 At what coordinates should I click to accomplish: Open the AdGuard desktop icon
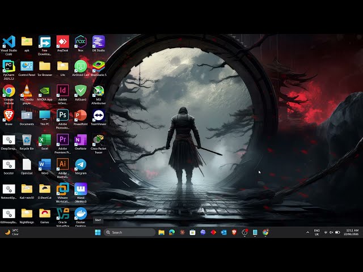tap(81, 93)
